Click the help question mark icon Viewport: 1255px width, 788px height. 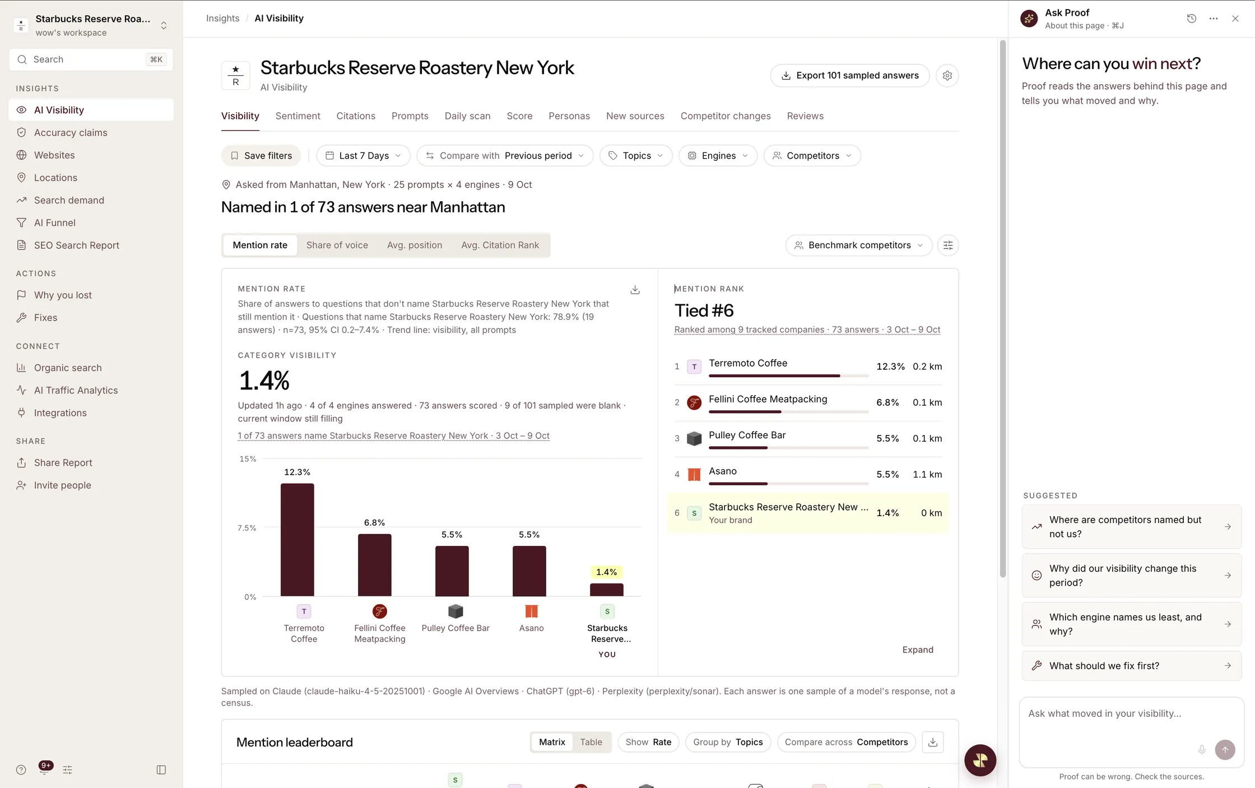tap(21, 770)
